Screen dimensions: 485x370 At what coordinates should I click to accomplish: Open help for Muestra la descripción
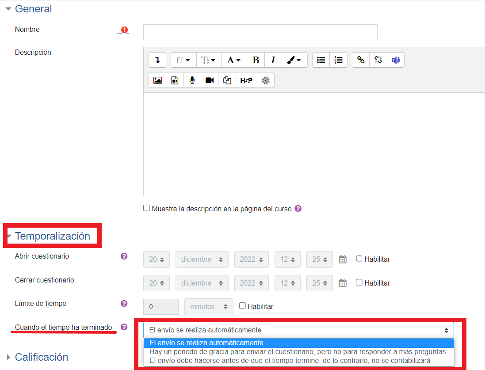pos(298,209)
